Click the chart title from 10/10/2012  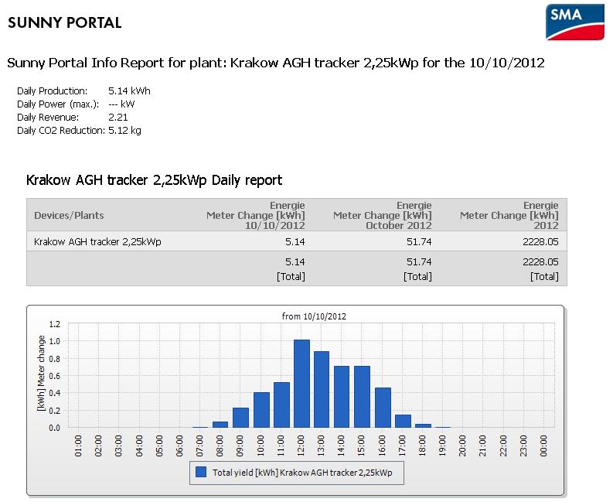coord(314,316)
